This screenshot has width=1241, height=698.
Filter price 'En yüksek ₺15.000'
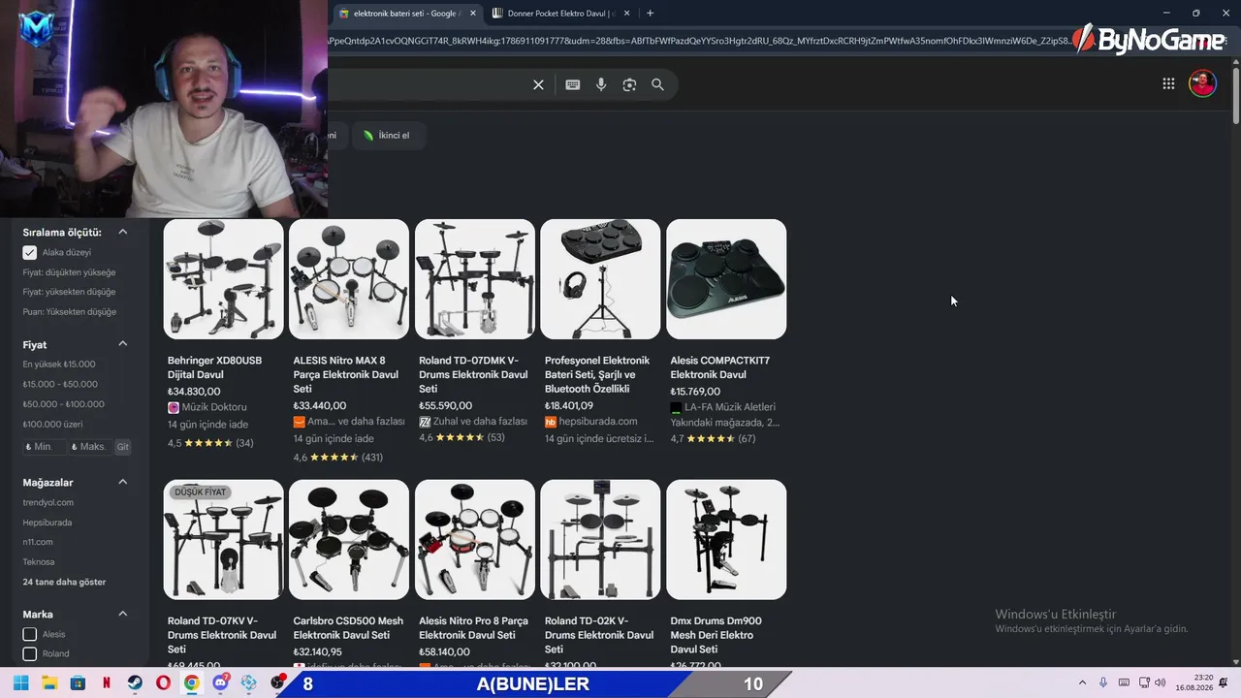tap(59, 365)
